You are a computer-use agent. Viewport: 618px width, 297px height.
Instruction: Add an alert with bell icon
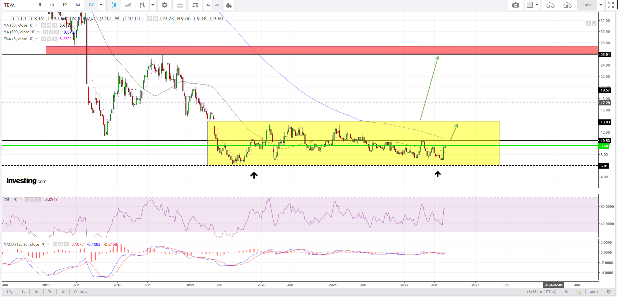228,5
